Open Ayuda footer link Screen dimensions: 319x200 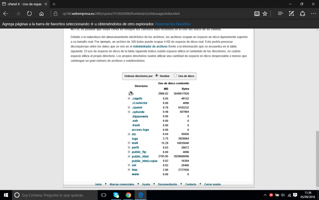tap(146, 184)
